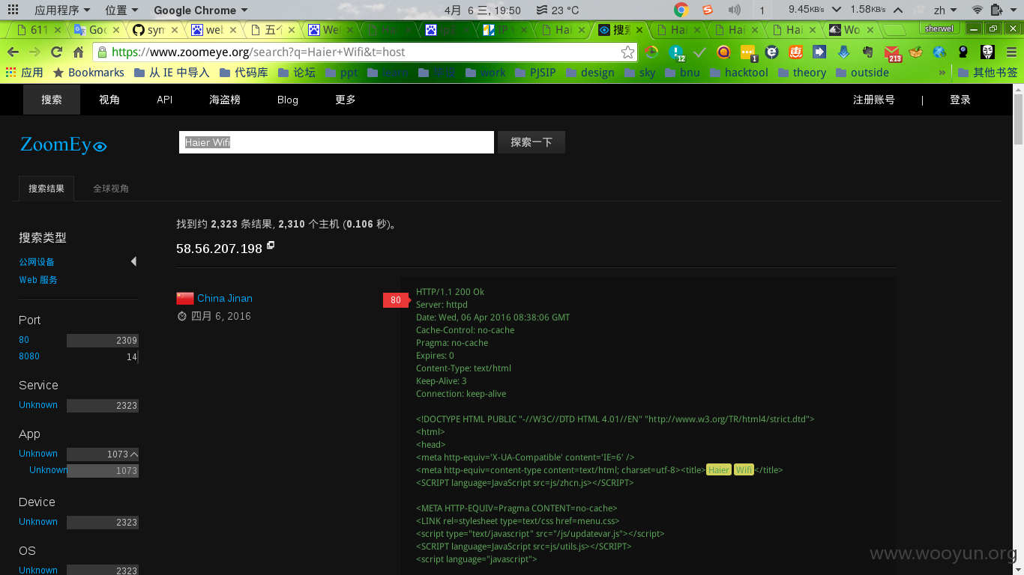
Task: Open the new tab button
Action: pyautogui.click(x=894, y=30)
